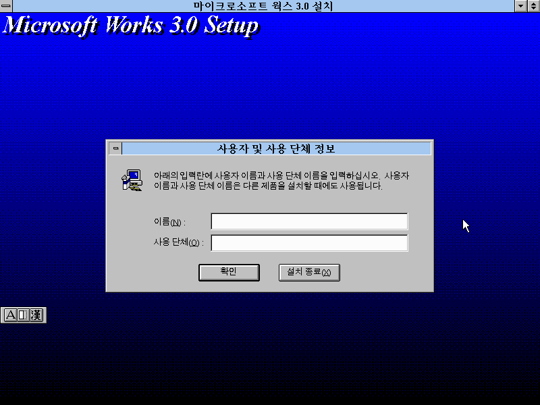Toggle the IME half/full width button

[x=23, y=315]
